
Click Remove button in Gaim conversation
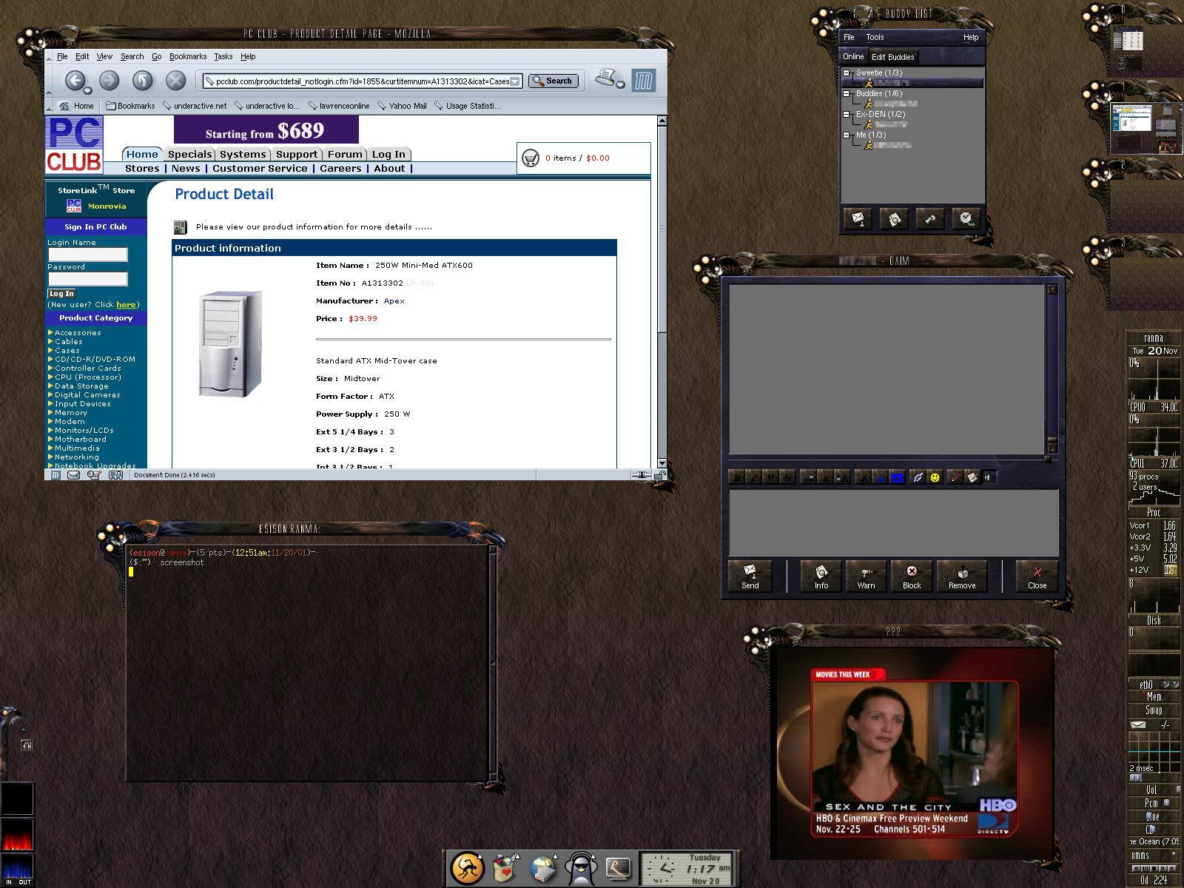click(x=962, y=575)
